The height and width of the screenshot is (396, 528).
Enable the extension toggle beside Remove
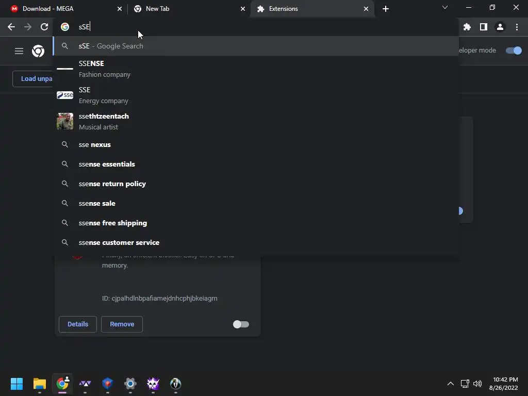[241, 324]
